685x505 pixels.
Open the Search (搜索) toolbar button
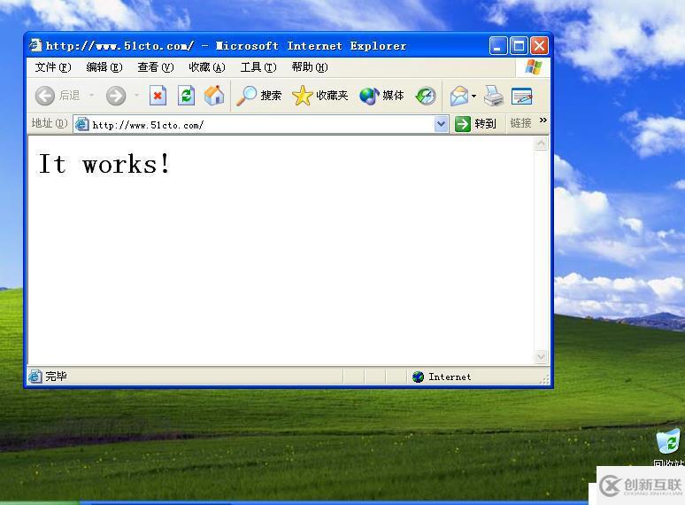point(258,96)
